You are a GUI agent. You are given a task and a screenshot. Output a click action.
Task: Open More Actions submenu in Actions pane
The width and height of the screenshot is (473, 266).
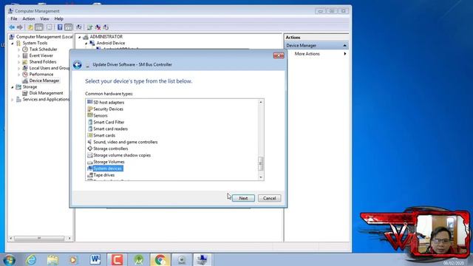pos(317,54)
